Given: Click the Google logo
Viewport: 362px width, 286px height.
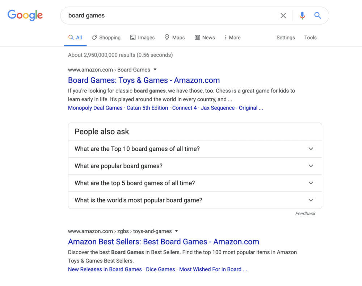Looking at the screenshot, I should [25, 15].
